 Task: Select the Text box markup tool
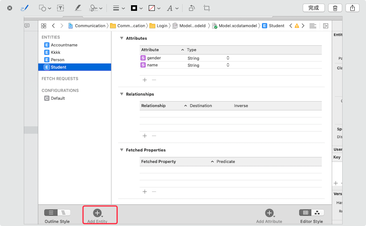tap(60, 8)
